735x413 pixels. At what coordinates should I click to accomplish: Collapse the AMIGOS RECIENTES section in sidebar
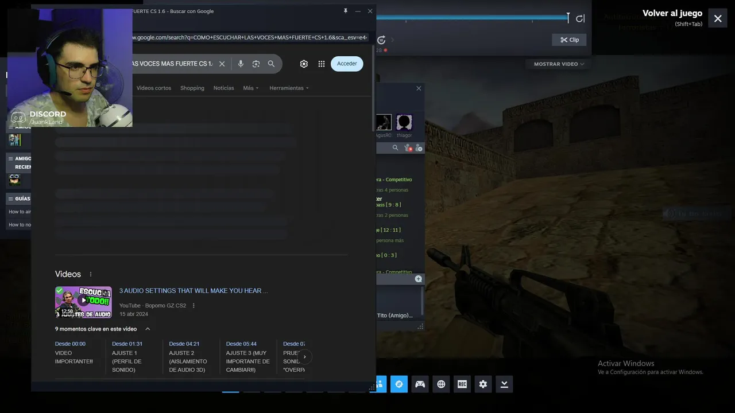pyautogui.click(x=10, y=158)
